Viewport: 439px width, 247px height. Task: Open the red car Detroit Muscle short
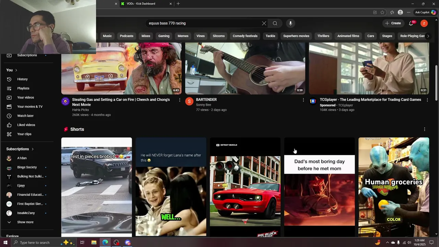coord(245,187)
